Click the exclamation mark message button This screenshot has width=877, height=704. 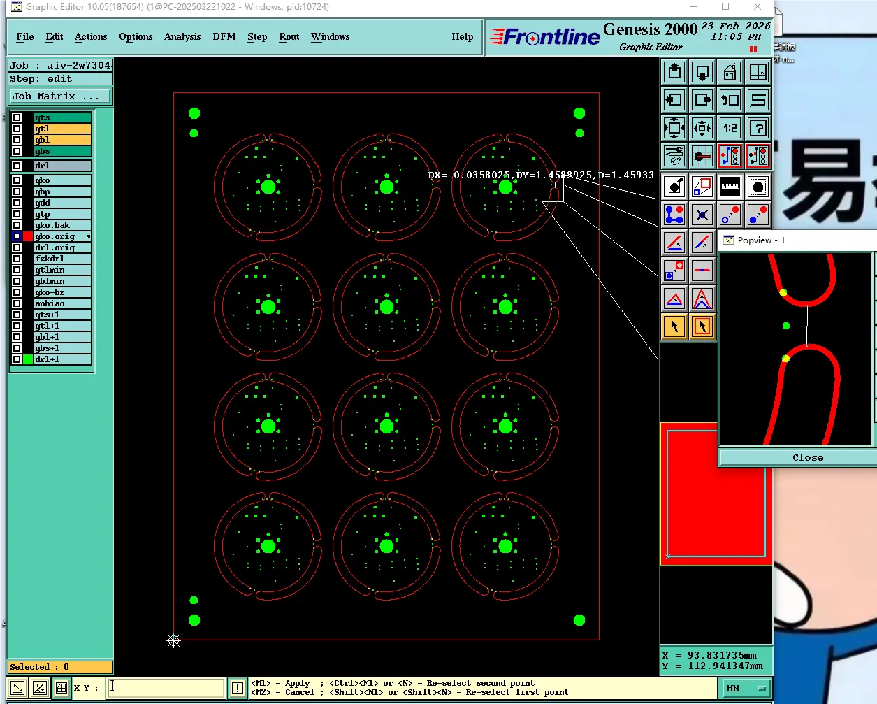click(x=238, y=689)
